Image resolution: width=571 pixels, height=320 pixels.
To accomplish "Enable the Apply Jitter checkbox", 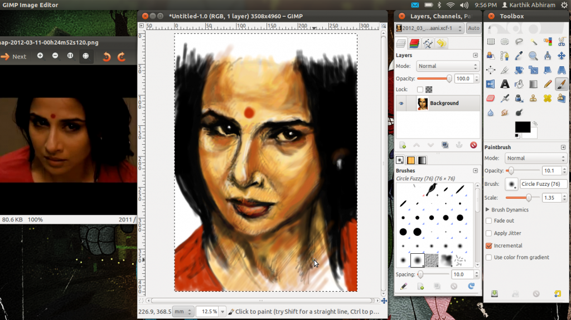I will tap(488, 233).
